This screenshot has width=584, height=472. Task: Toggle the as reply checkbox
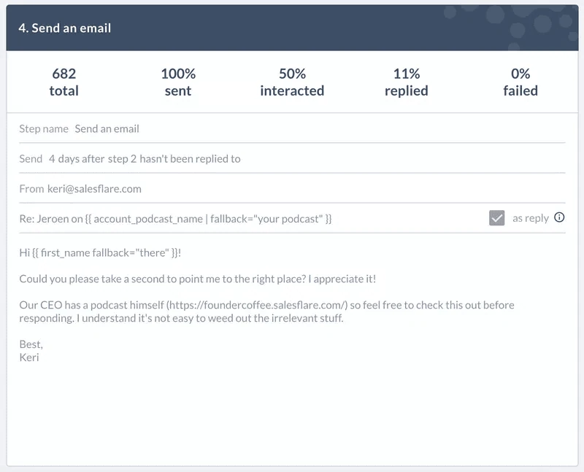point(496,218)
